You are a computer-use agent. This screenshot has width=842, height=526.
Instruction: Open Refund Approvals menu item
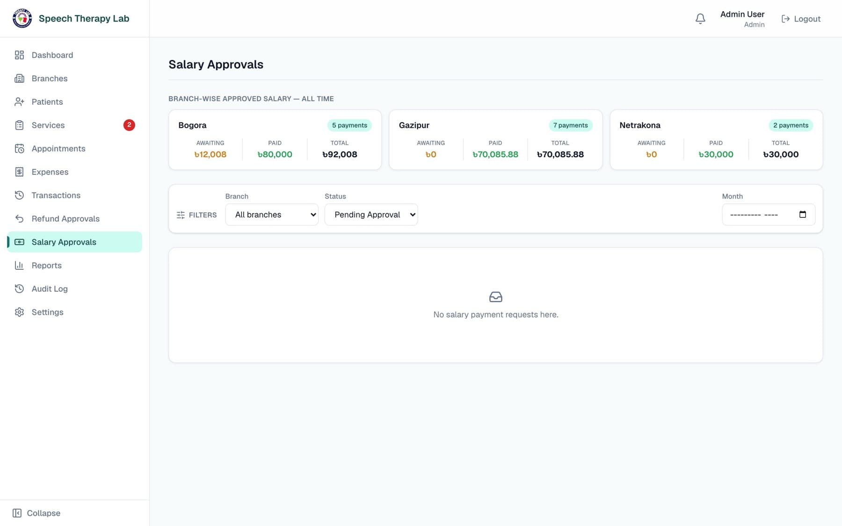[x=75, y=219]
